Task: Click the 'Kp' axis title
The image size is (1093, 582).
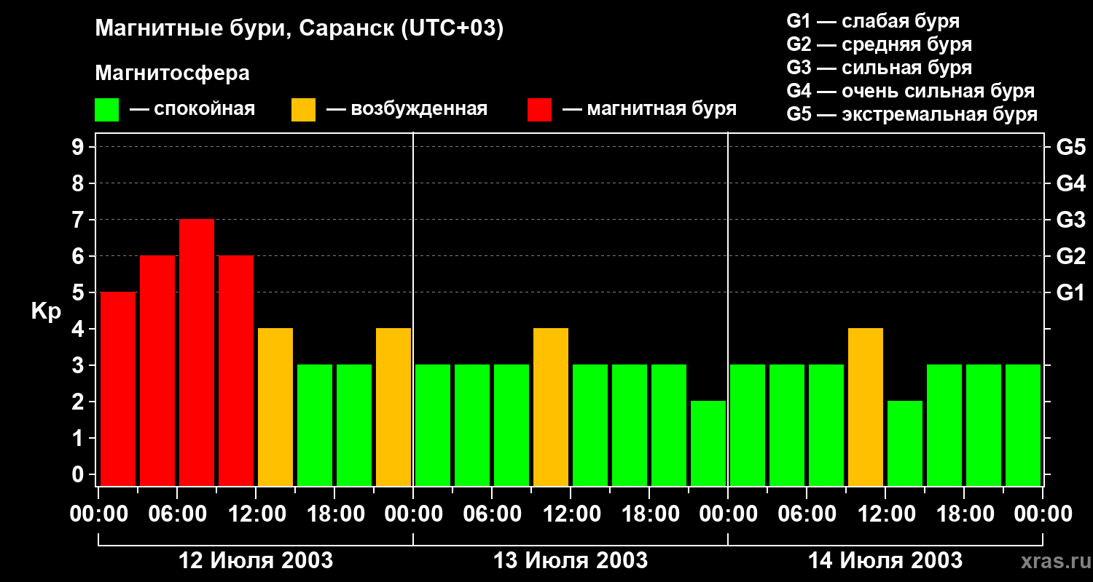Action: pyautogui.click(x=46, y=312)
